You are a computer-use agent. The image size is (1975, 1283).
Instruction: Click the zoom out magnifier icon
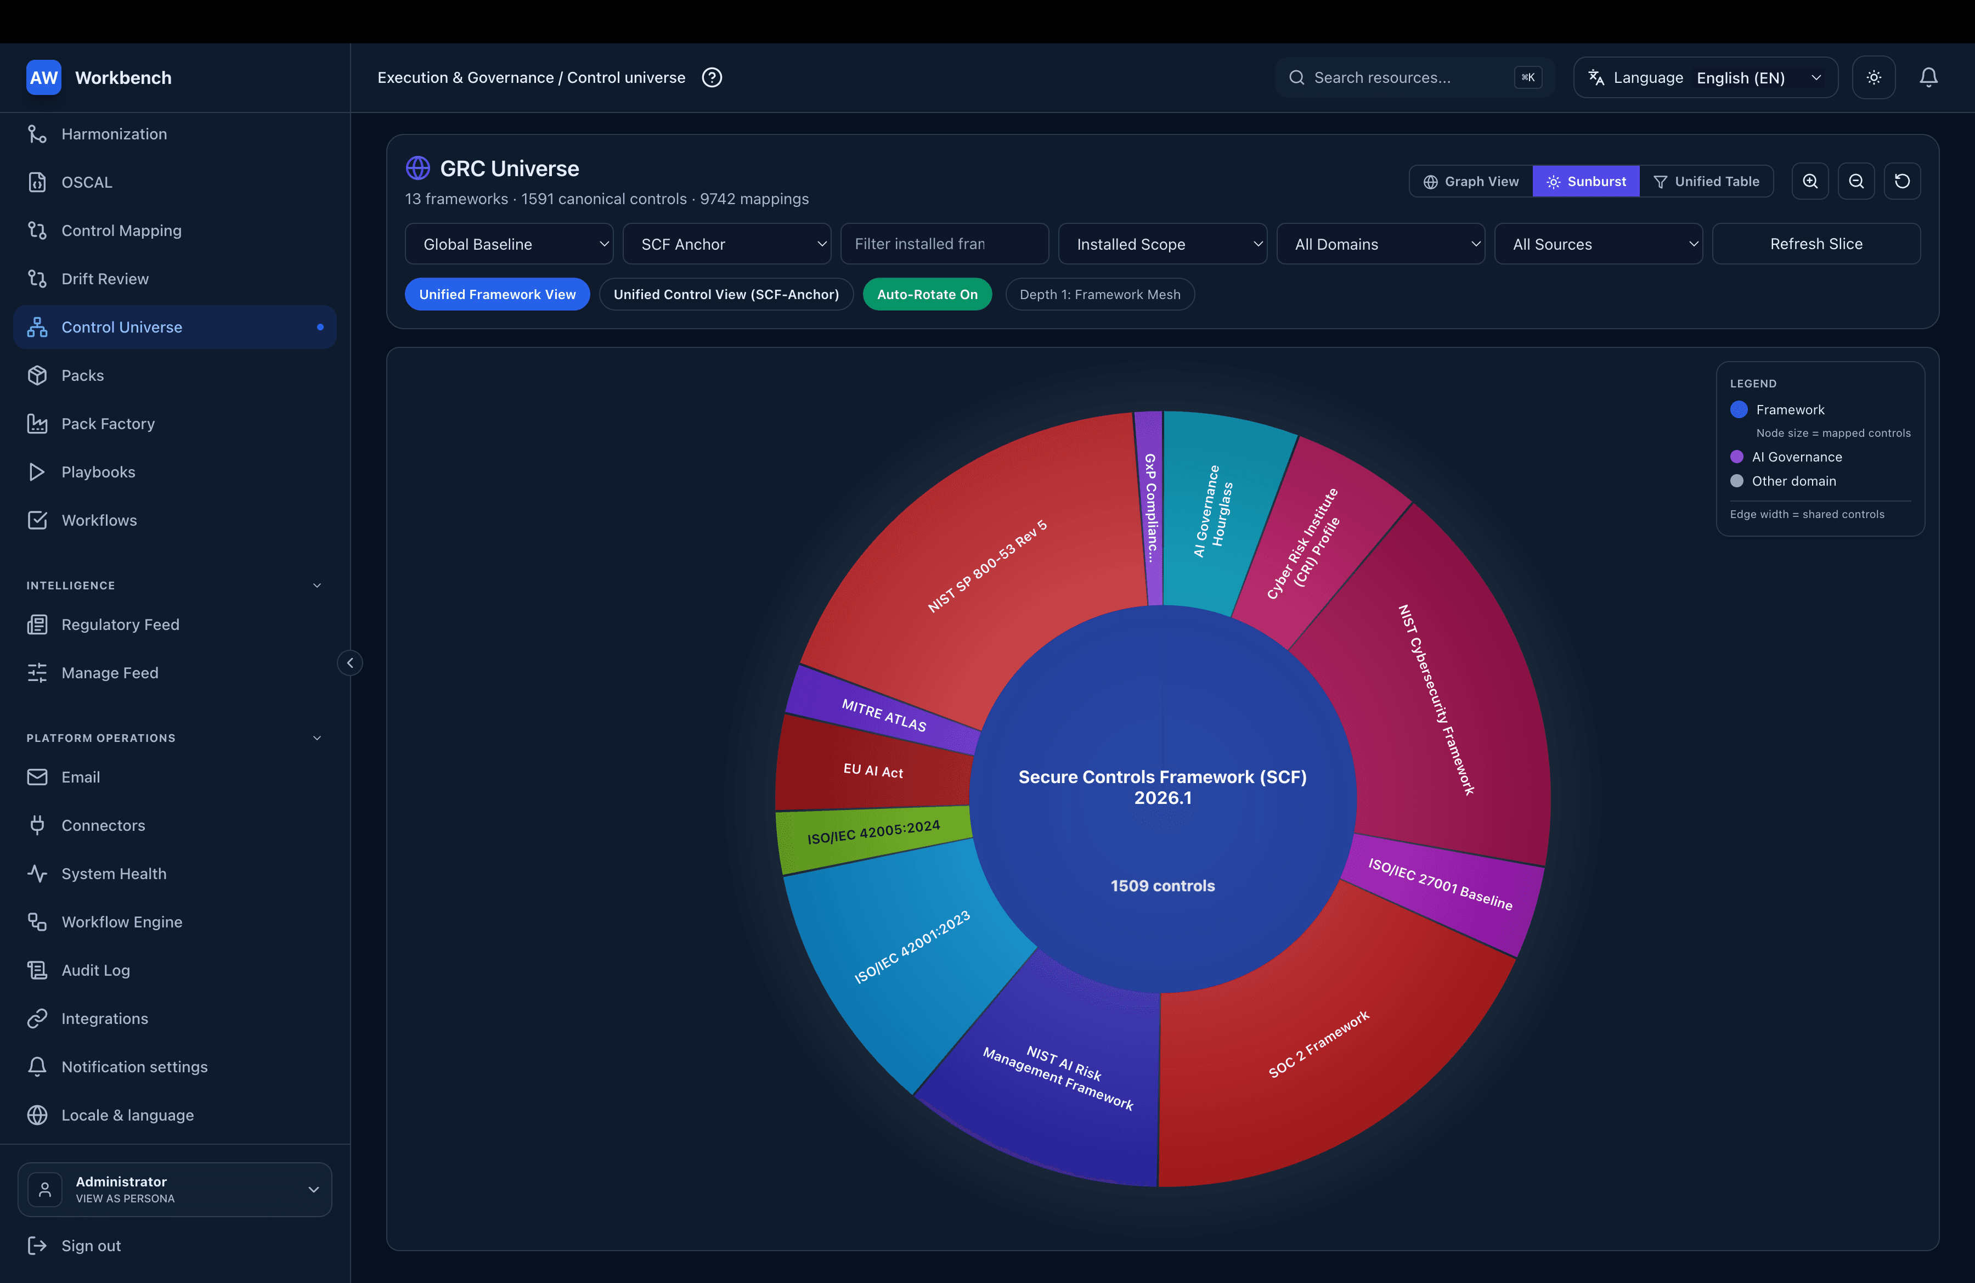pyautogui.click(x=1857, y=181)
